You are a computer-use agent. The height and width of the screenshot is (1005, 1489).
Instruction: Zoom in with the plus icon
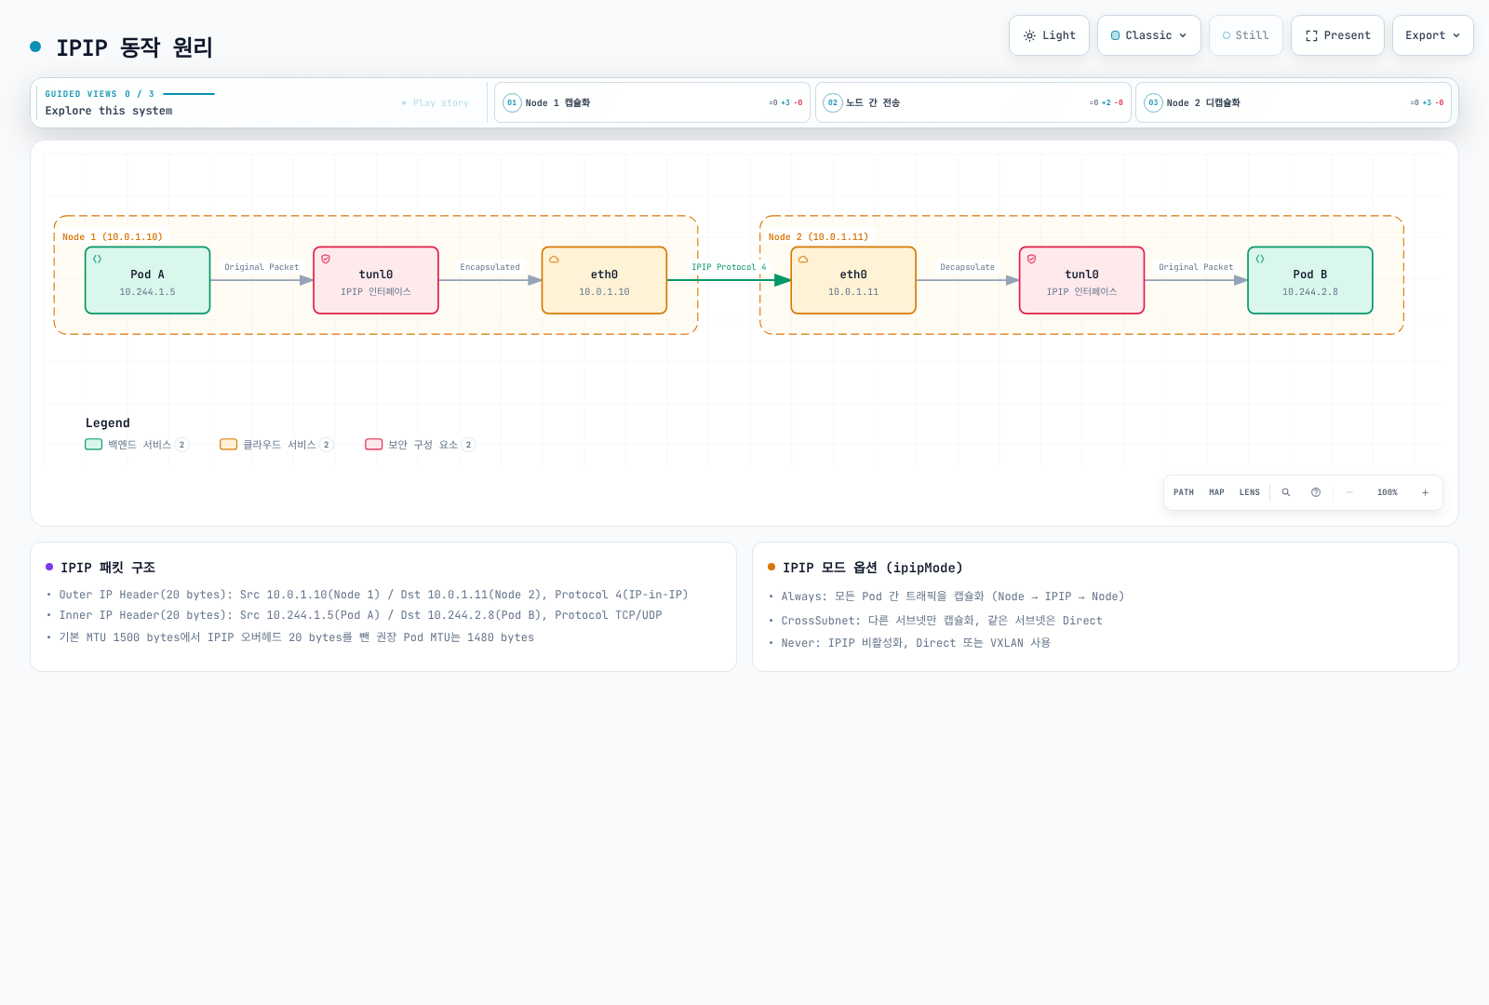[1425, 492]
